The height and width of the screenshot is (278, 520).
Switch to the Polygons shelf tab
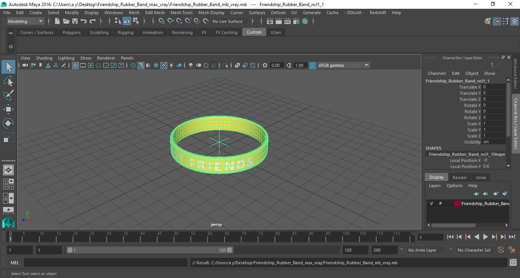(x=71, y=32)
